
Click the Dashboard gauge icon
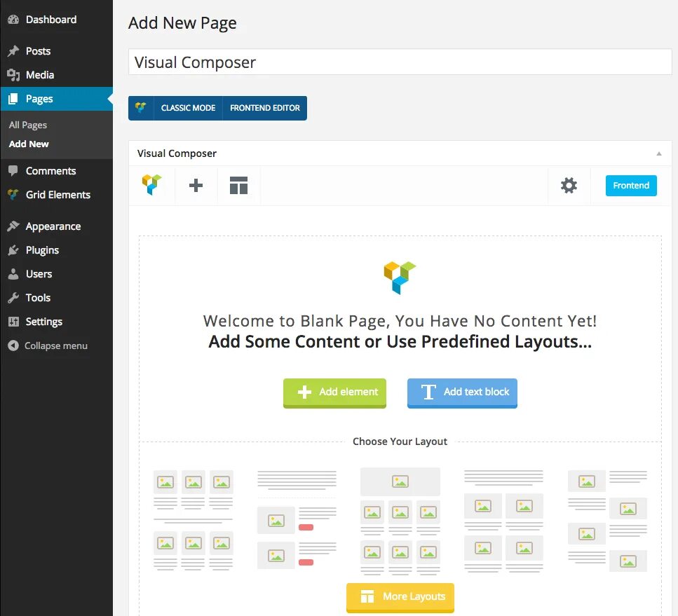point(13,20)
